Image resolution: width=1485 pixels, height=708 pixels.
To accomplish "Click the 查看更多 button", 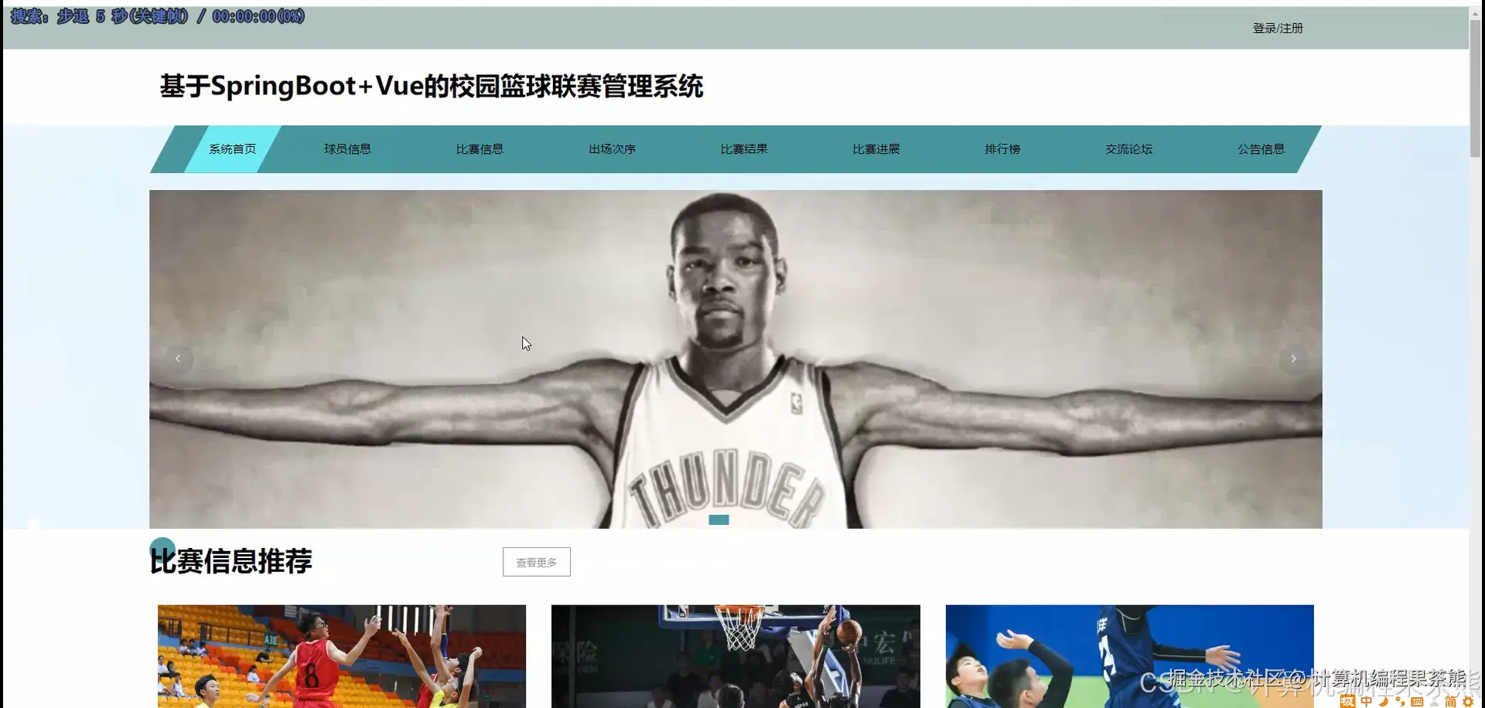I will [x=537, y=562].
